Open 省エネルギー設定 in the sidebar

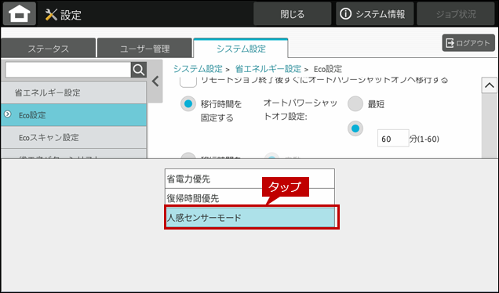point(74,92)
